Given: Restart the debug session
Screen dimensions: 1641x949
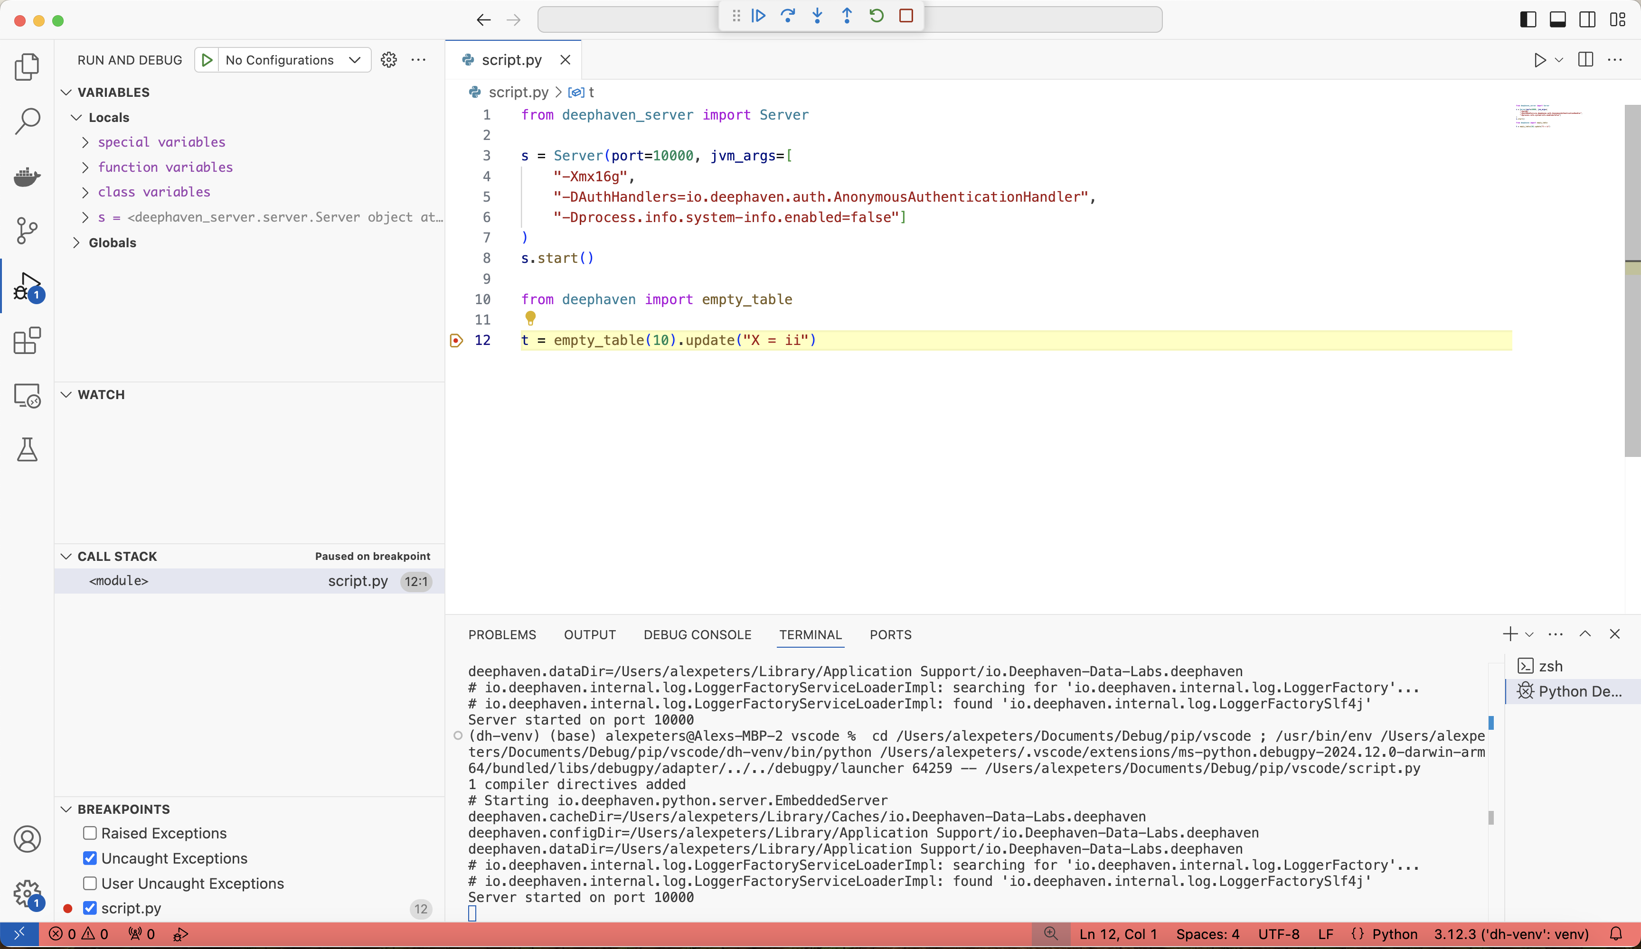Looking at the screenshot, I should pyautogui.click(x=877, y=16).
